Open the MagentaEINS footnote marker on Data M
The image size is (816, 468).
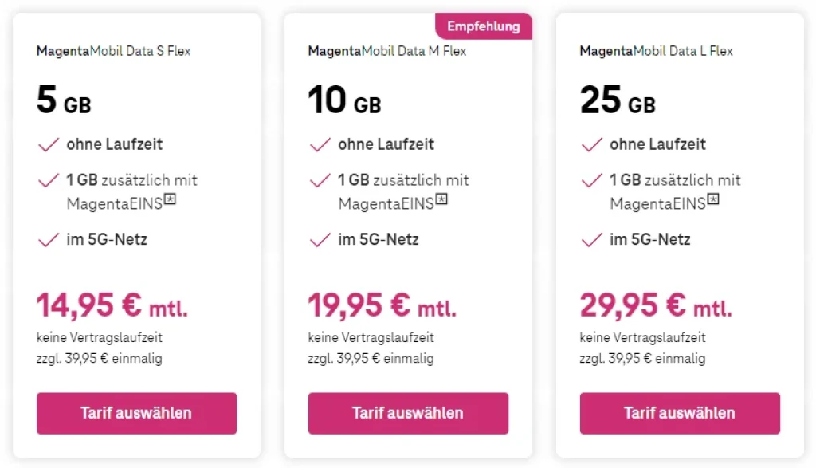point(443,200)
